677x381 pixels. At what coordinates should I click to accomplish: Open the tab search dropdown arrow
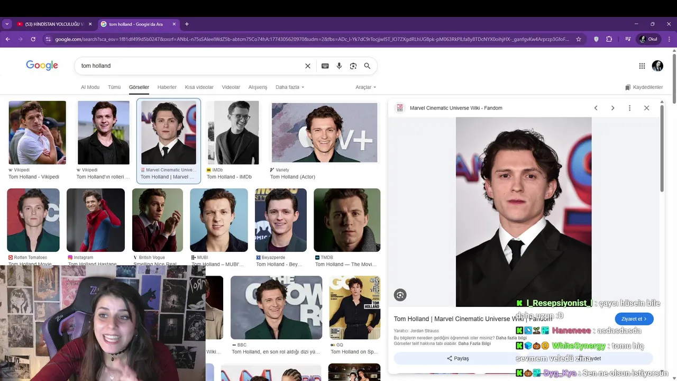[x=7, y=24]
